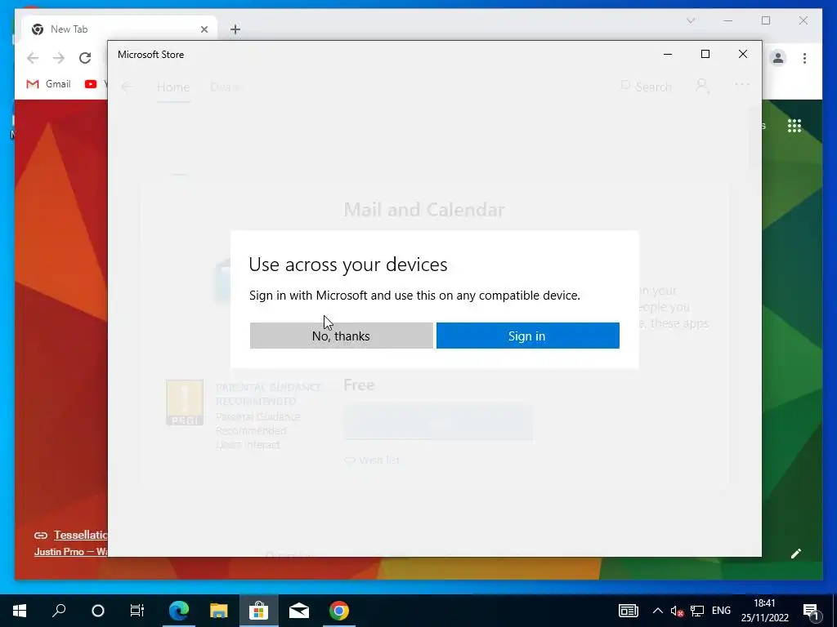Click the customize pencil icon in Chrome
Screen dimensions: 837x627
click(796, 554)
